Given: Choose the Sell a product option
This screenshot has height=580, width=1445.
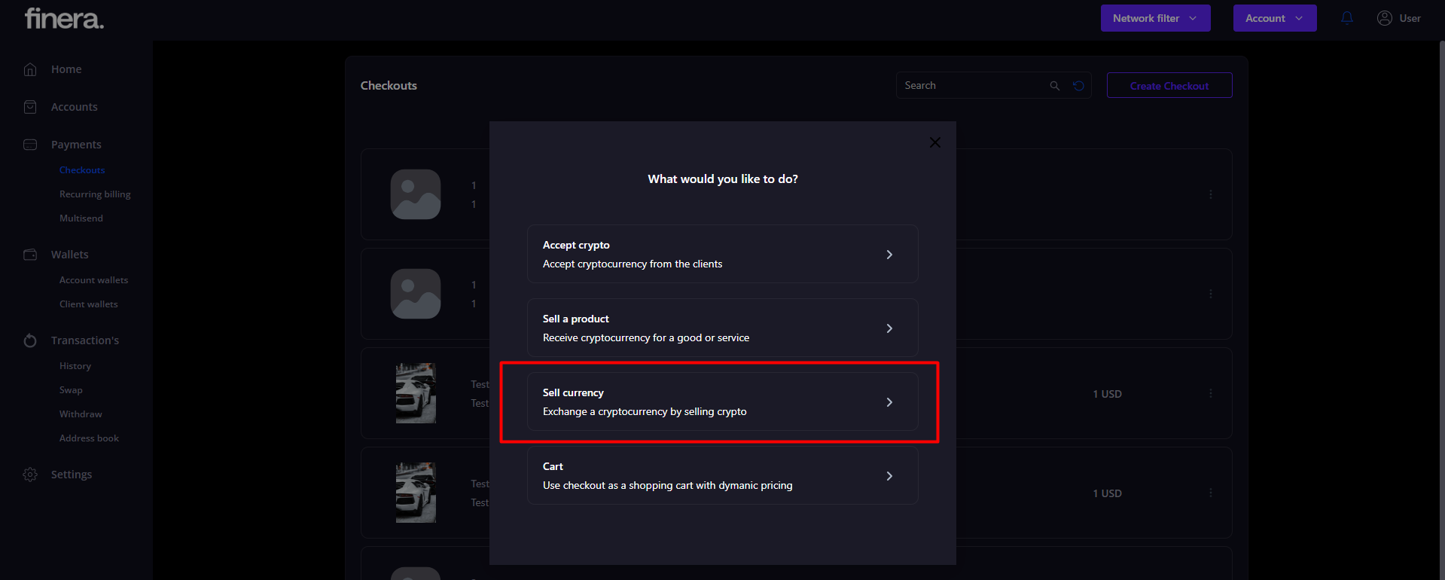Looking at the screenshot, I should pyautogui.click(x=722, y=328).
